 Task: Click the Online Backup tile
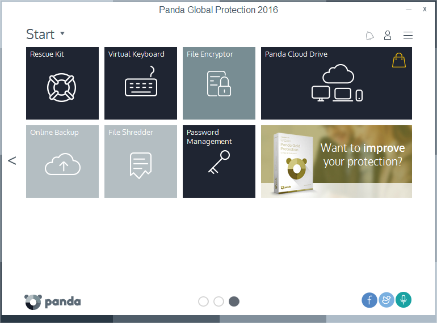(62, 161)
